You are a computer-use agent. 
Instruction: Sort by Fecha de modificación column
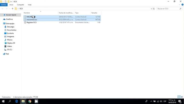tap(66, 13)
